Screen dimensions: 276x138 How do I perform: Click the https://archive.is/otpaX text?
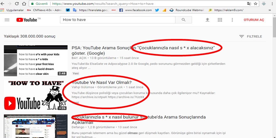pos(89,97)
